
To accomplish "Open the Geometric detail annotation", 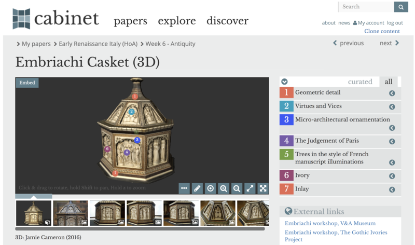I will [317, 92].
